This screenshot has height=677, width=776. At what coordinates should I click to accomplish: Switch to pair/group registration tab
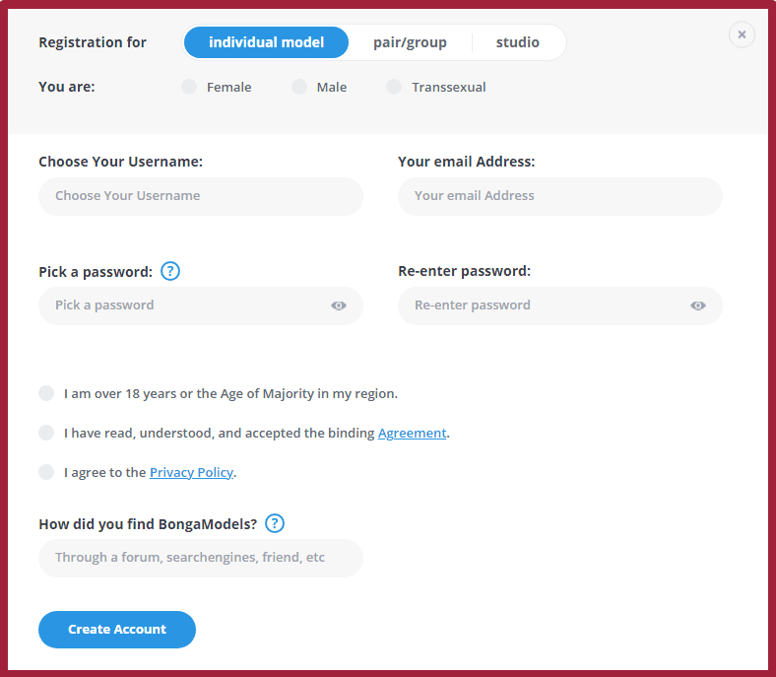[410, 42]
